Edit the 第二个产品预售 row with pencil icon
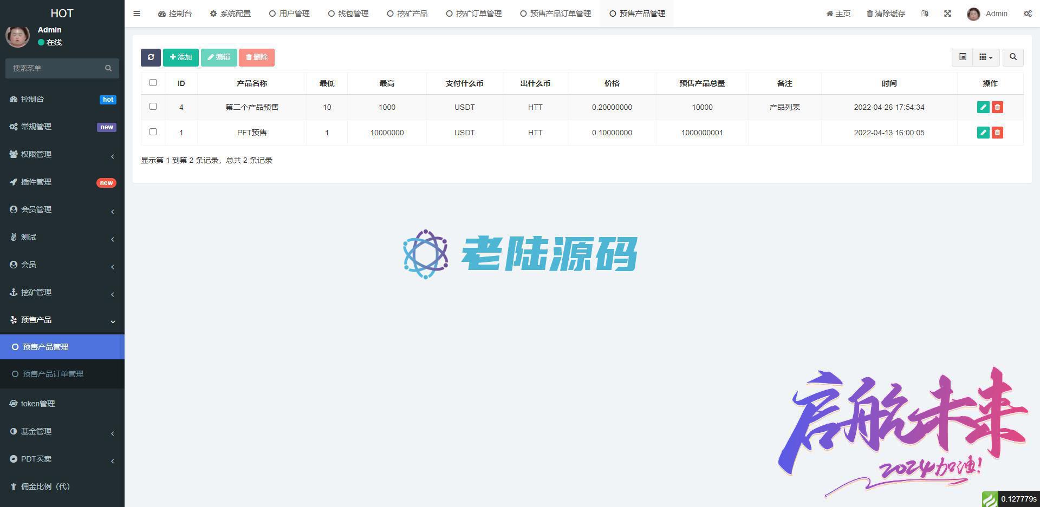Screen dimensions: 1040x507 pos(983,107)
